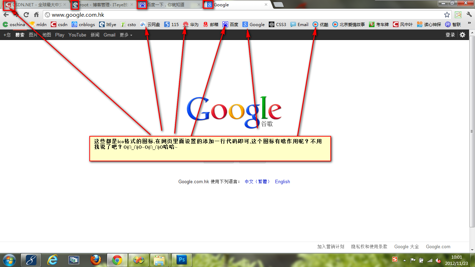Reload the current page

click(x=26, y=15)
